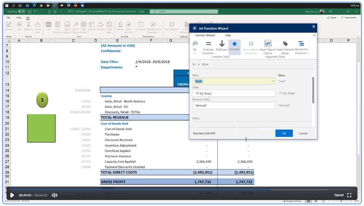Click NL in the wizard breadcrumb
This screenshot has width=364, height=206.
[x=194, y=64]
